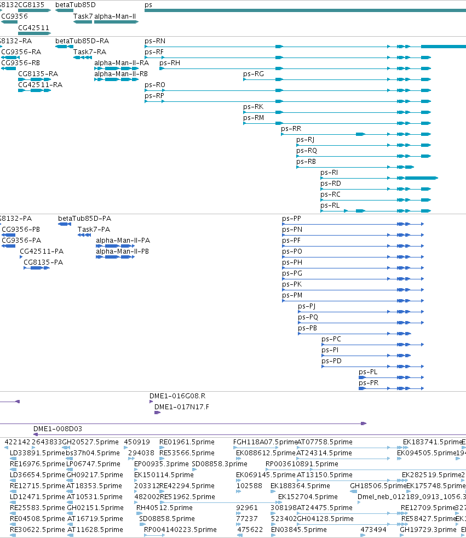This screenshot has height=538, width=466.
Task: Select transcript ps-RB
Action: pyautogui.click(x=306, y=162)
